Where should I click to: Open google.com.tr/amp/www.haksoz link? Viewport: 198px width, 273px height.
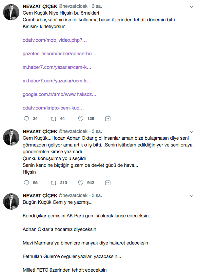(59, 94)
